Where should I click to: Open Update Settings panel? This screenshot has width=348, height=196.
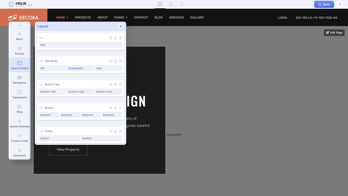pos(19,123)
